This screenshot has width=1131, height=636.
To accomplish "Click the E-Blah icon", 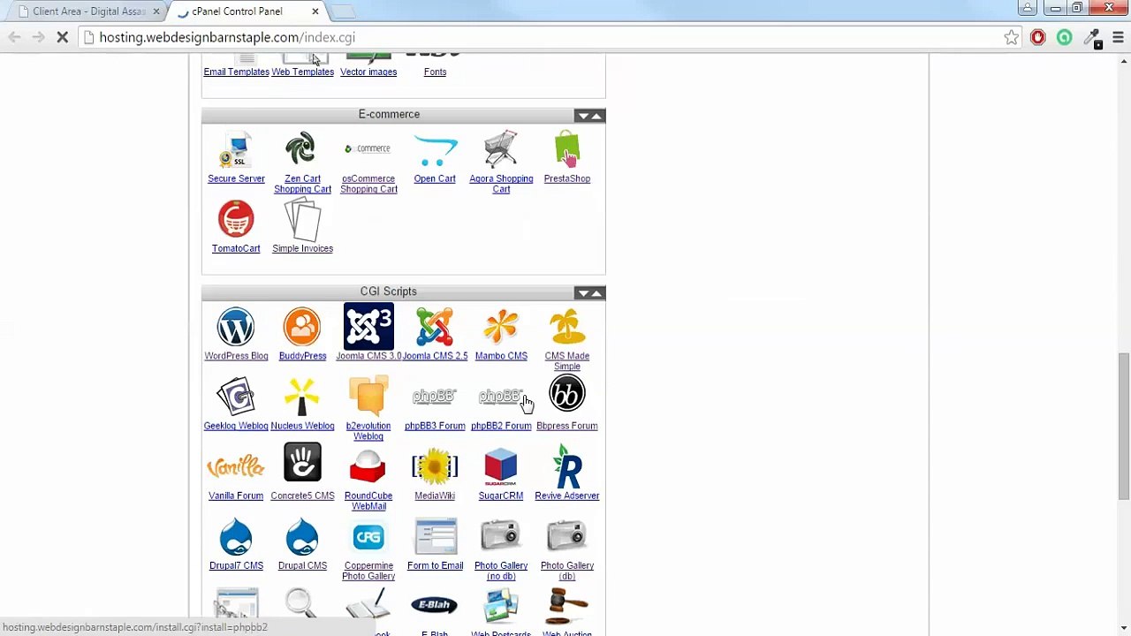I will pos(435,605).
